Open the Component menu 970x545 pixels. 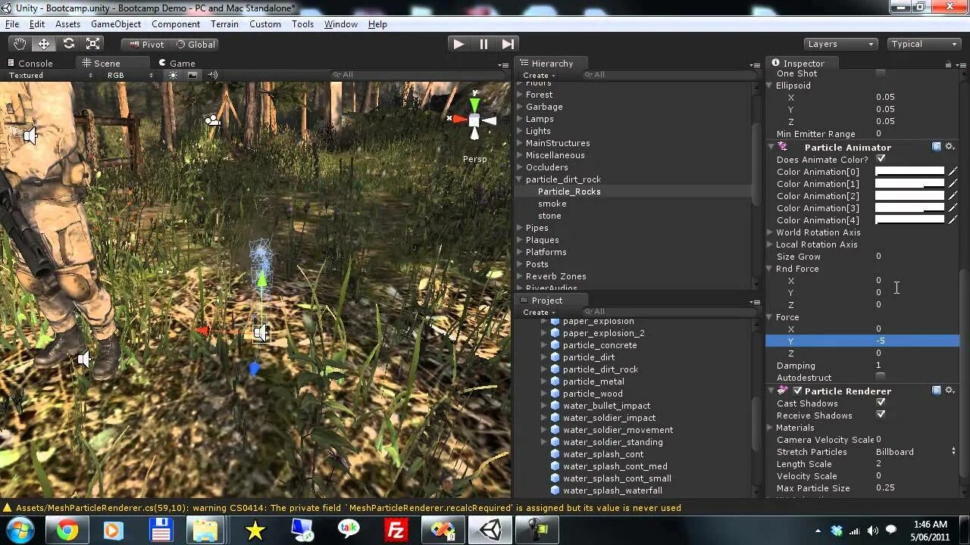176,24
